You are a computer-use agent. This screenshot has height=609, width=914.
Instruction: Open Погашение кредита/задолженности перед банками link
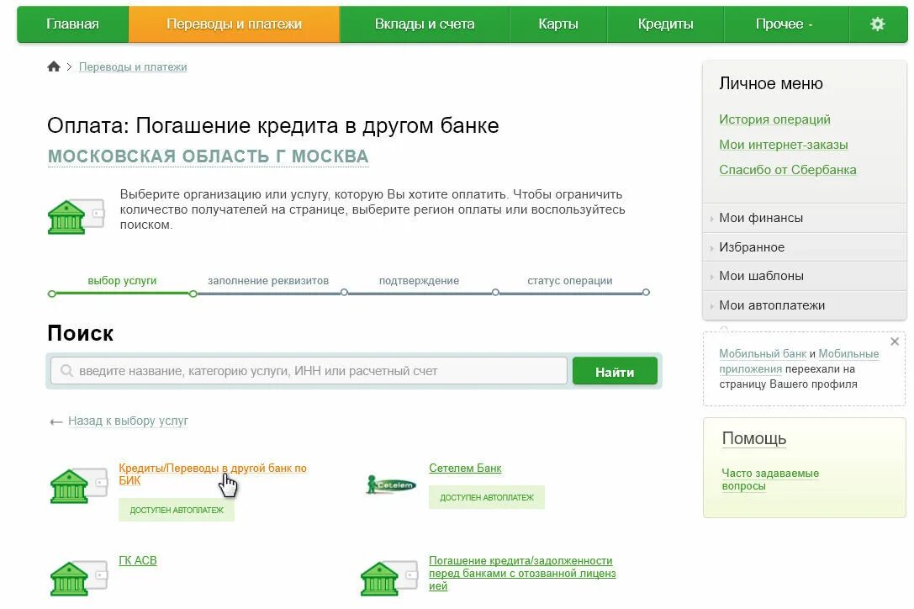[x=522, y=573]
